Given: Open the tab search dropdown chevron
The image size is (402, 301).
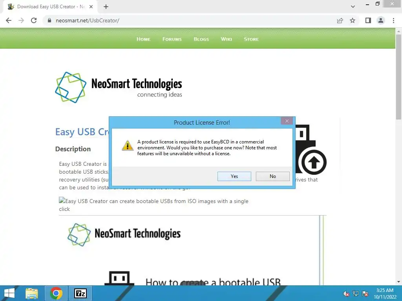Looking at the screenshot, I should pyautogui.click(x=353, y=7).
